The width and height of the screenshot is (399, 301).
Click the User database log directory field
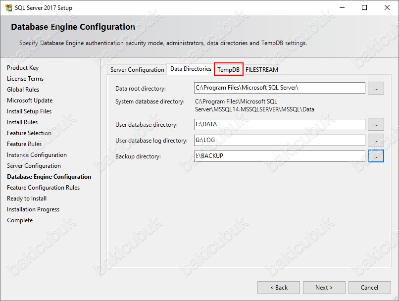(279, 140)
